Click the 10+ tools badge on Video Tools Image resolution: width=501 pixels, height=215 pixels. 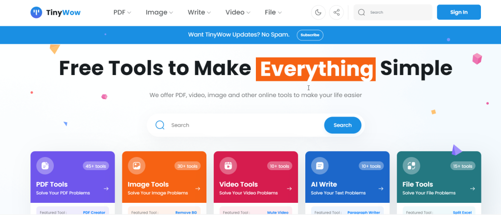tap(279, 166)
